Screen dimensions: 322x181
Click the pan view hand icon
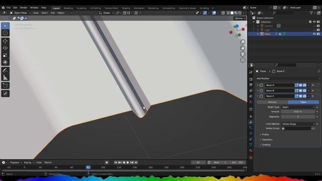[243, 48]
